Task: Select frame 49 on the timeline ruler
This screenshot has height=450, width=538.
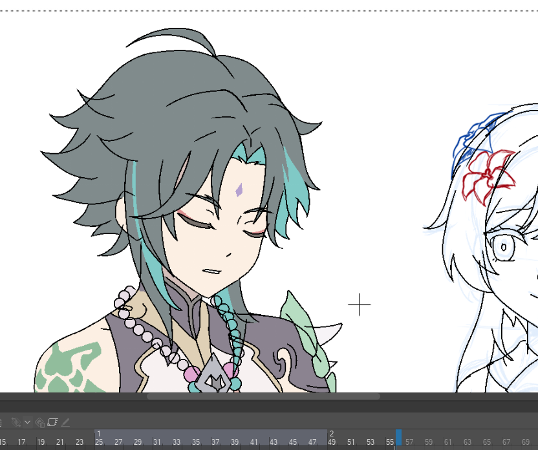Action: (332, 442)
